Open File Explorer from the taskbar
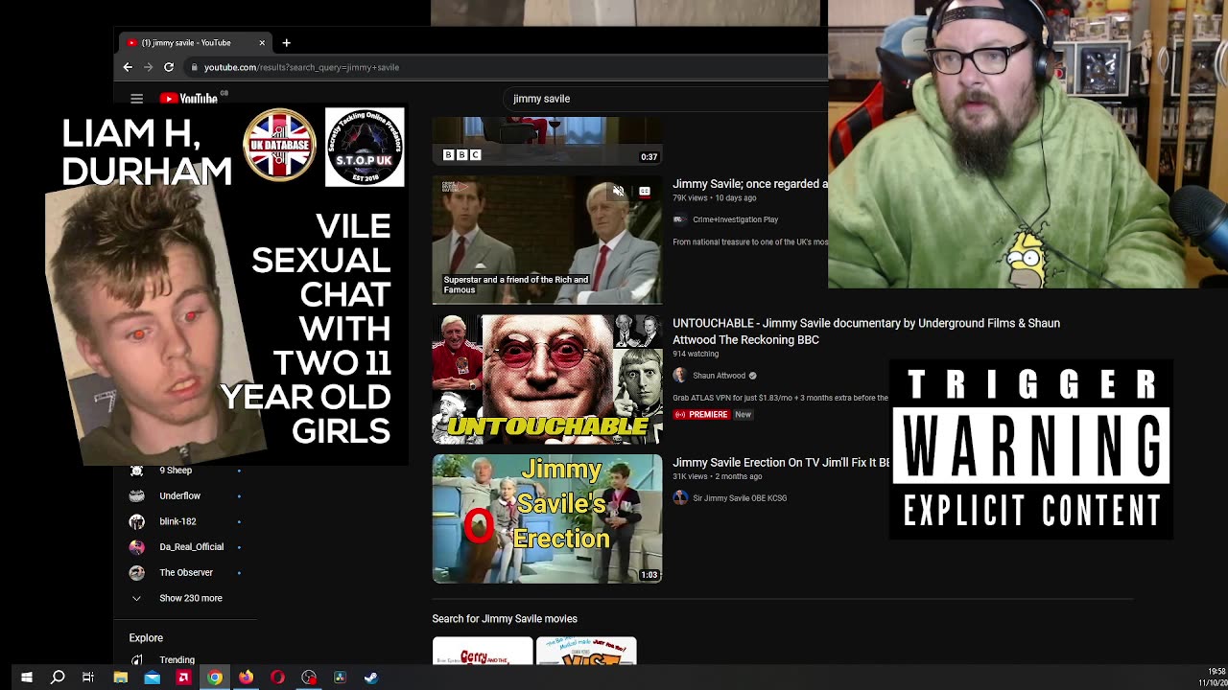Image resolution: width=1228 pixels, height=690 pixels. [121, 678]
